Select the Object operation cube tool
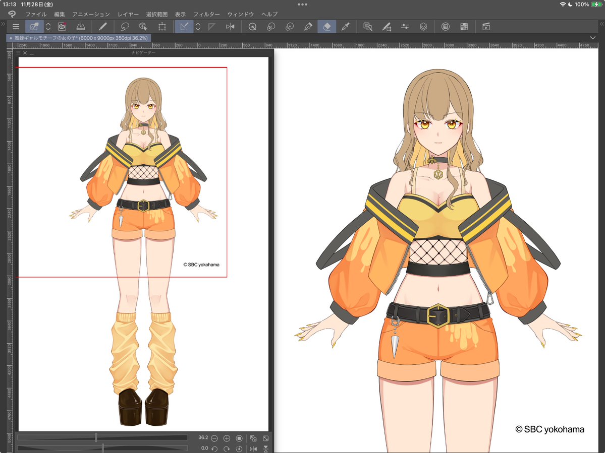Screen dimensions: 605x453 click(143, 27)
